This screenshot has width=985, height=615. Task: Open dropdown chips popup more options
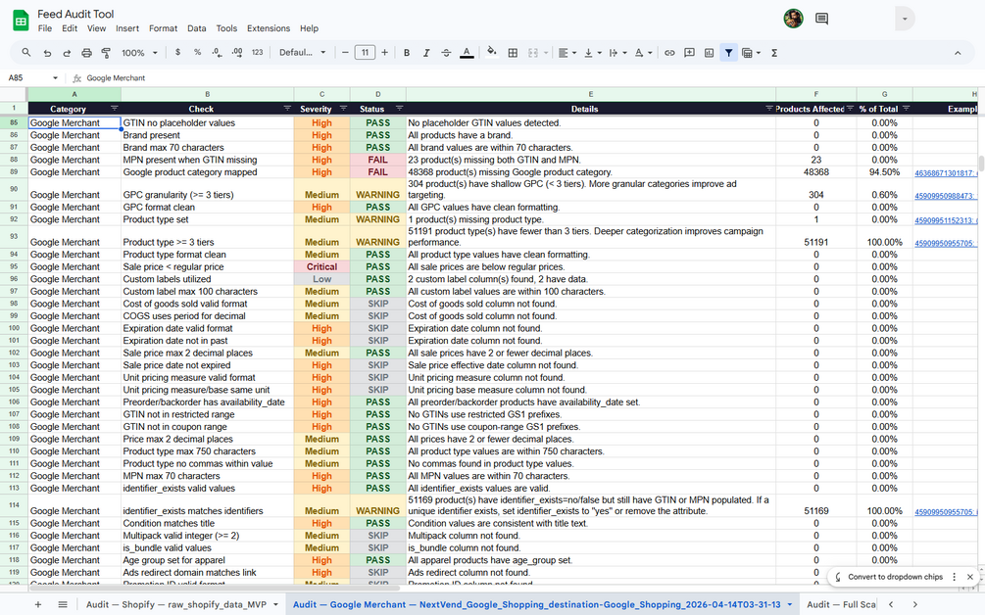tap(954, 577)
